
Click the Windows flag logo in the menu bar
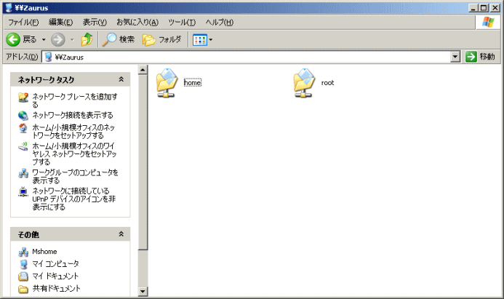(488, 22)
